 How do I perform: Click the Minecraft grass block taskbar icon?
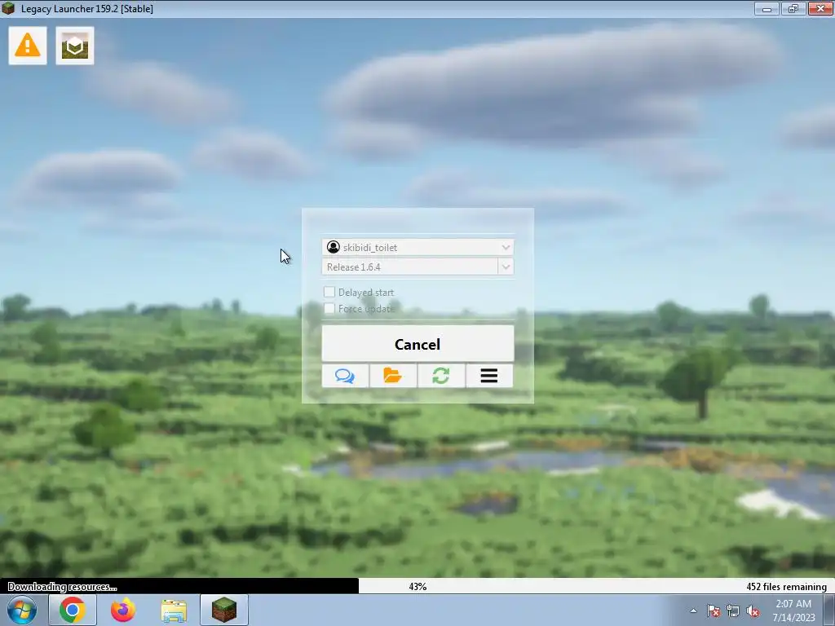coord(224,610)
